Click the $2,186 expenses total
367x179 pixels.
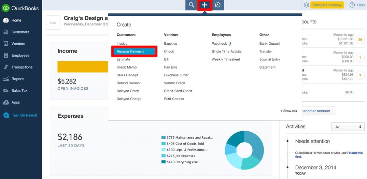coord(70,137)
